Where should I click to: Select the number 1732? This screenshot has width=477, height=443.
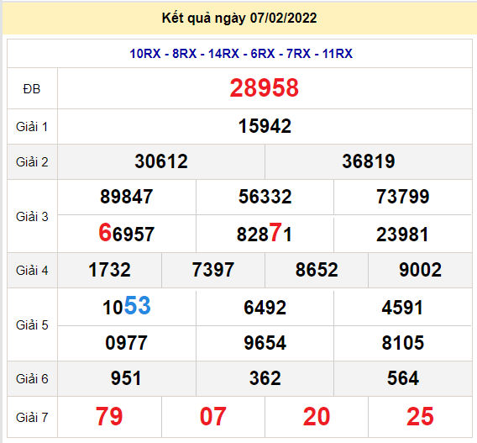click(109, 270)
